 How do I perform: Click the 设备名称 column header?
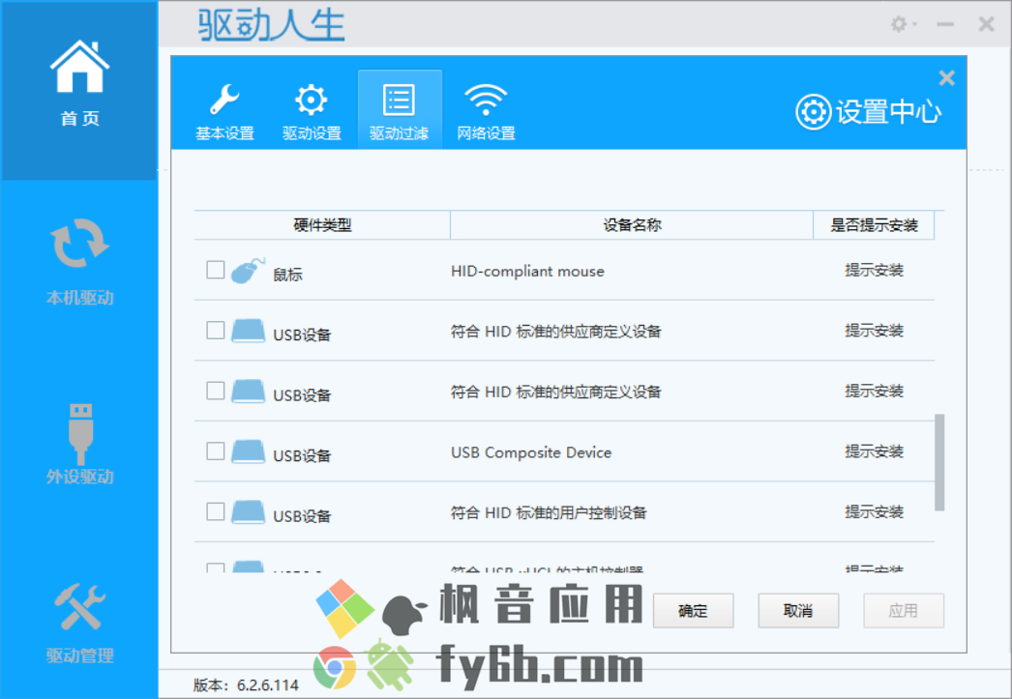tap(632, 225)
